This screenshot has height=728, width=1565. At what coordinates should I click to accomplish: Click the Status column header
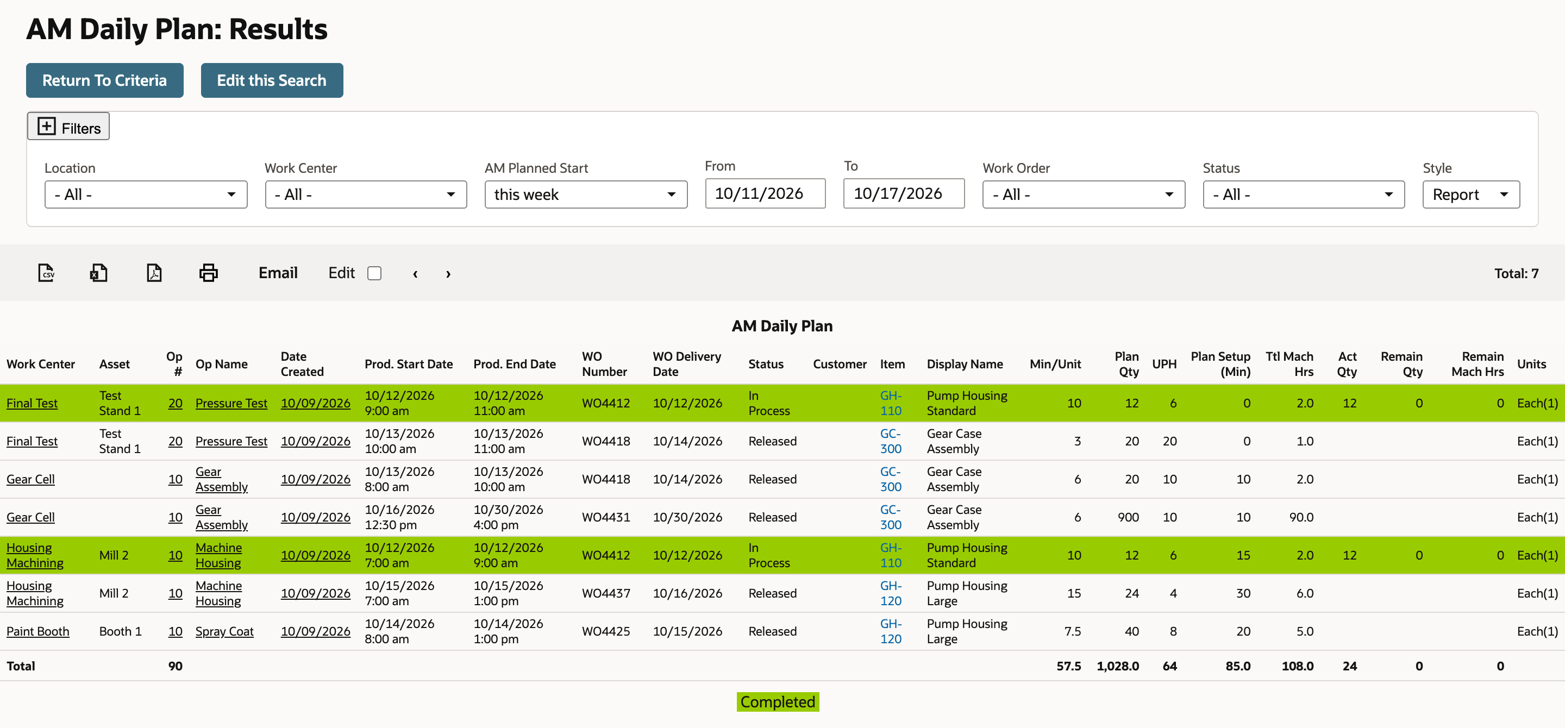click(x=766, y=363)
